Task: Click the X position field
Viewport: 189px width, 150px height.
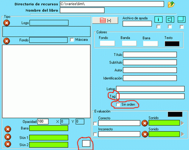Action: click(x=65, y=122)
